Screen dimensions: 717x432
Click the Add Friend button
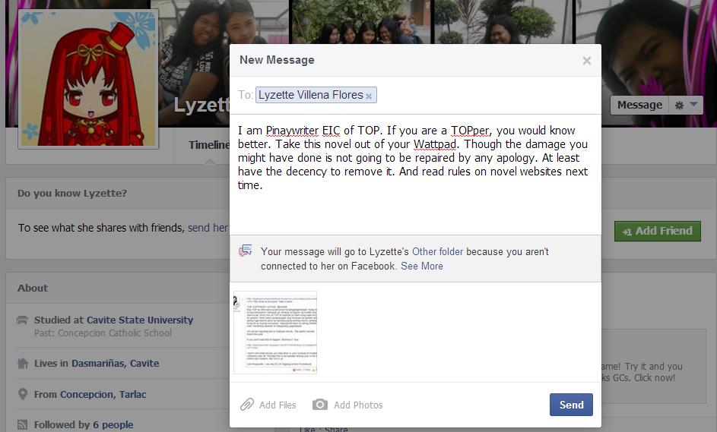(x=658, y=231)
